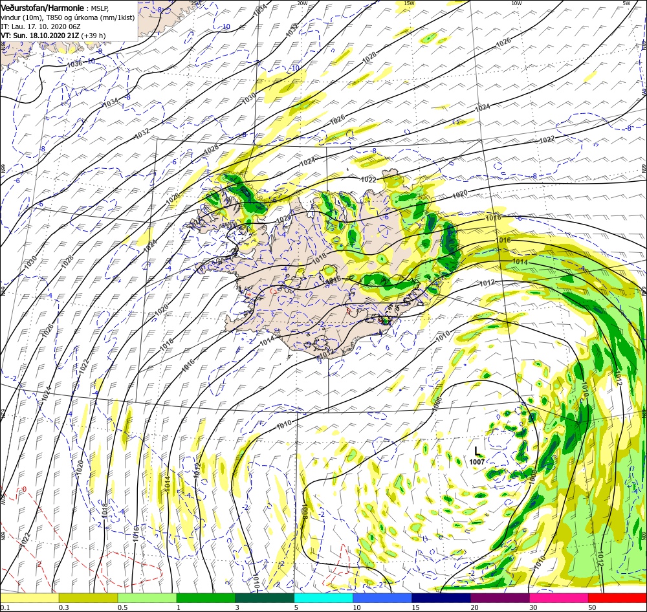Click the '(+39 h)' forecast offset text
This screenshot has height=612, width=647.
[x=94, y=36]
